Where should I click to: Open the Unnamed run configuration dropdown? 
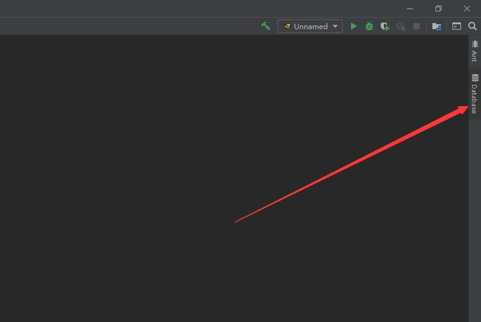click(x=310, y=26)
